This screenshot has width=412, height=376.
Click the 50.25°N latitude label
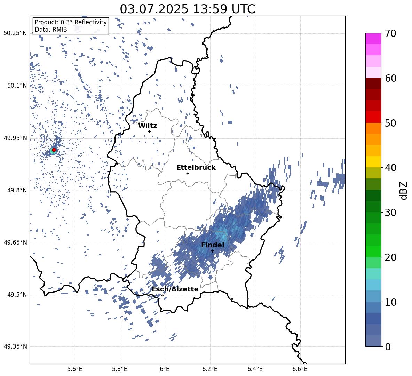coord(15,33)
